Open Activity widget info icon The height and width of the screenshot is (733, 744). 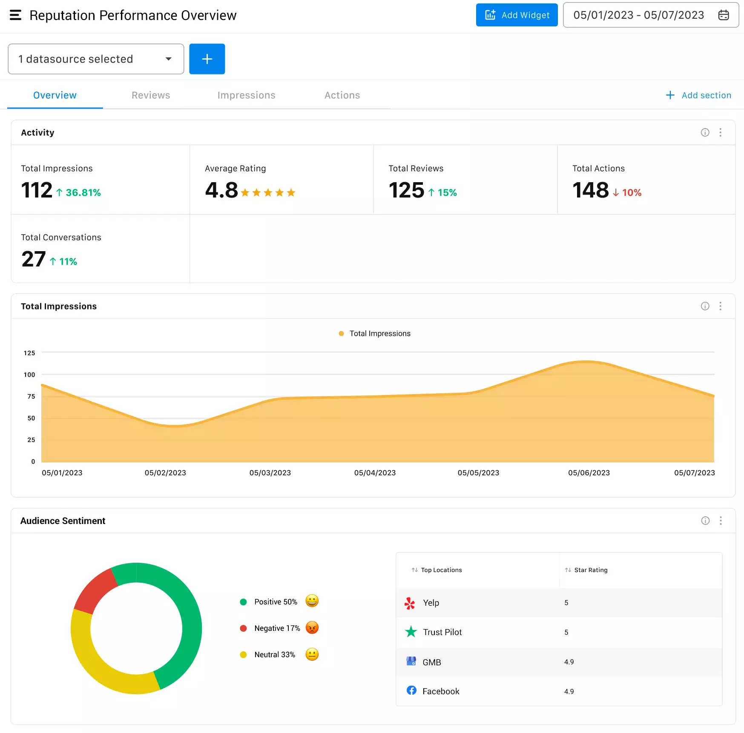(705, 132)
